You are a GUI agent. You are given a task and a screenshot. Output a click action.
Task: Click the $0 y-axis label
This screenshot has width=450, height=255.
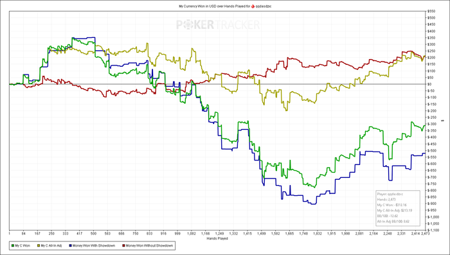[430, 84]
